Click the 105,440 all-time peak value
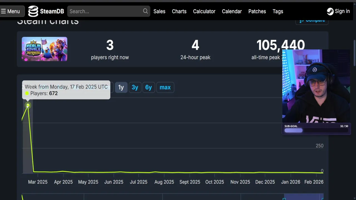Image resolution: width=356 pixels, height=200 pixels. pyautogui.click(x=280, y=45)
